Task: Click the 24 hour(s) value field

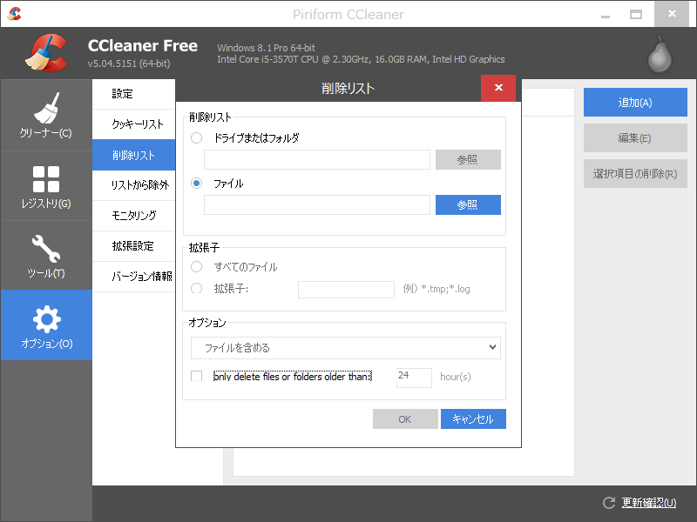Action: pos(414,378)
